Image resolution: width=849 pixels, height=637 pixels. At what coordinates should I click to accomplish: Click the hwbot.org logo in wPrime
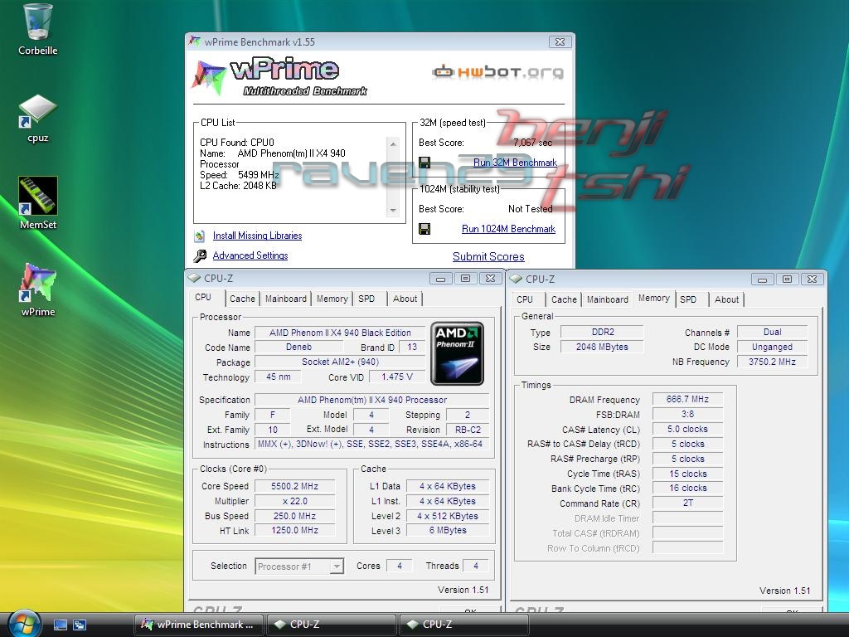click(497, 72)
